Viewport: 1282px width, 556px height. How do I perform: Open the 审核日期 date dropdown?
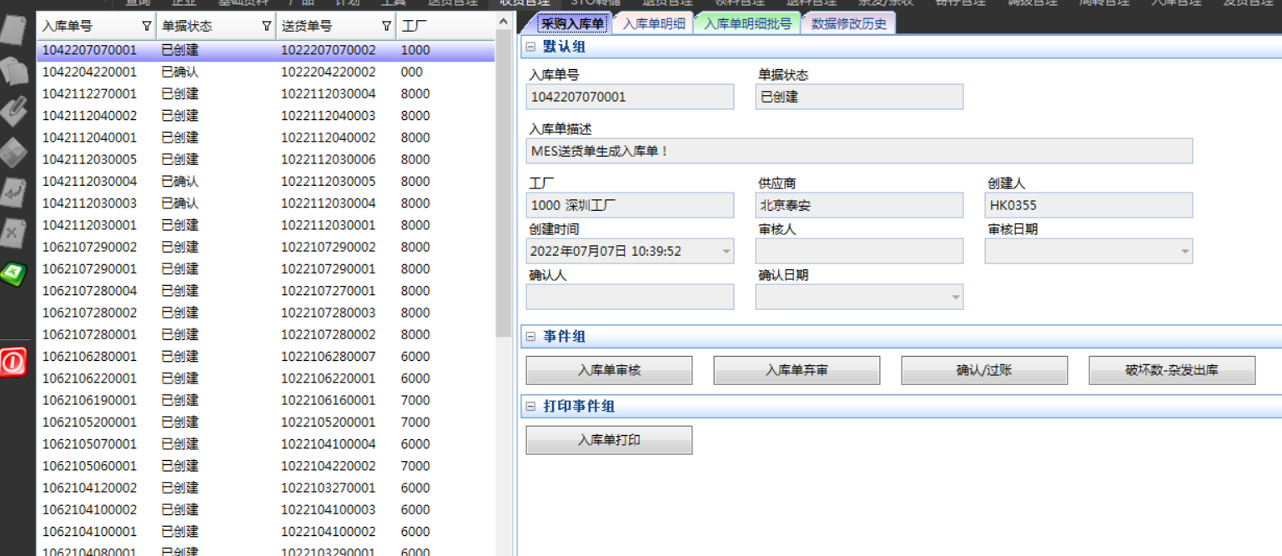1184,252
